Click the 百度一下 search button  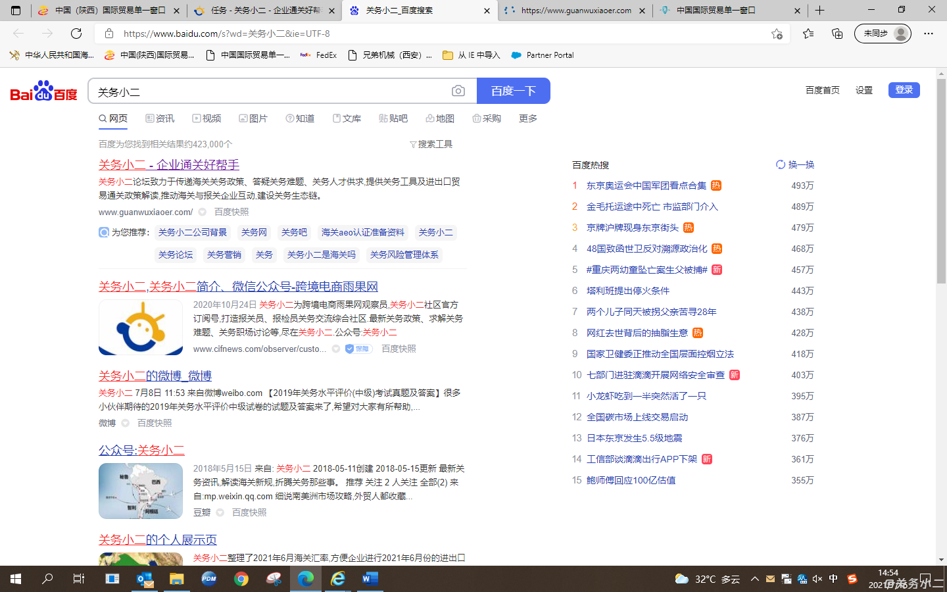point(513,91)
